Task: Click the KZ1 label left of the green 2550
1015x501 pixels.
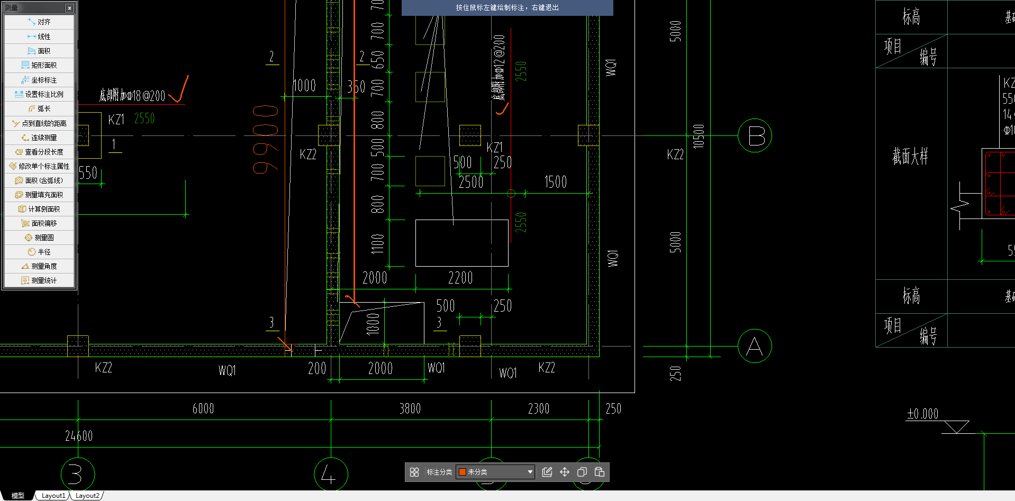Action: pos(116,120)
